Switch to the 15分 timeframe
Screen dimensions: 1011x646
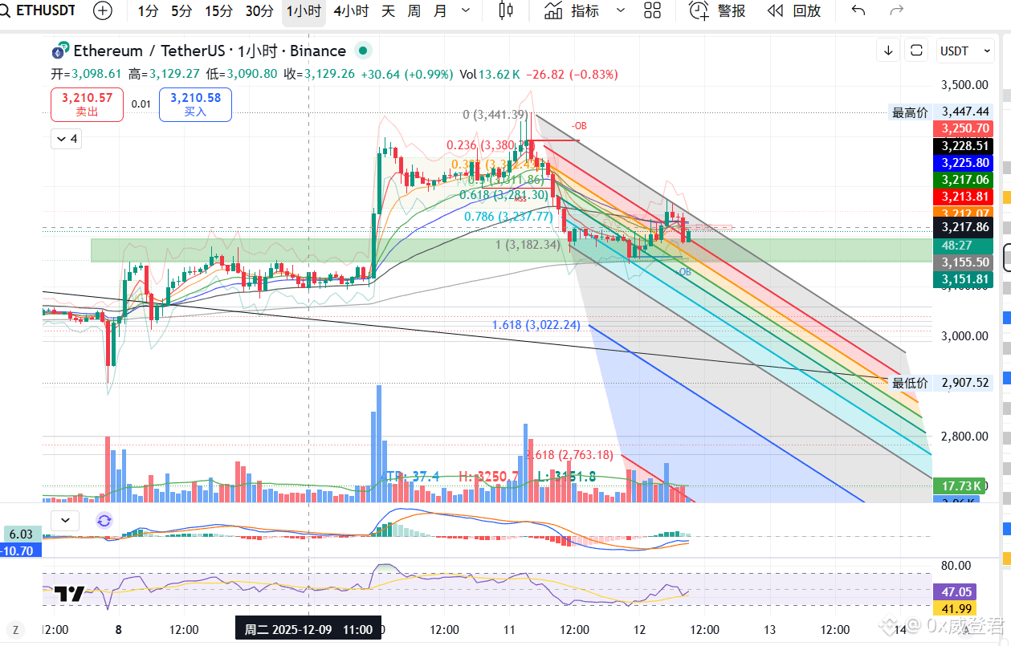point(218,10)
